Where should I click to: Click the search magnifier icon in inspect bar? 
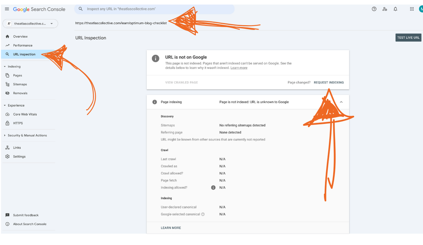click(80, 9)
